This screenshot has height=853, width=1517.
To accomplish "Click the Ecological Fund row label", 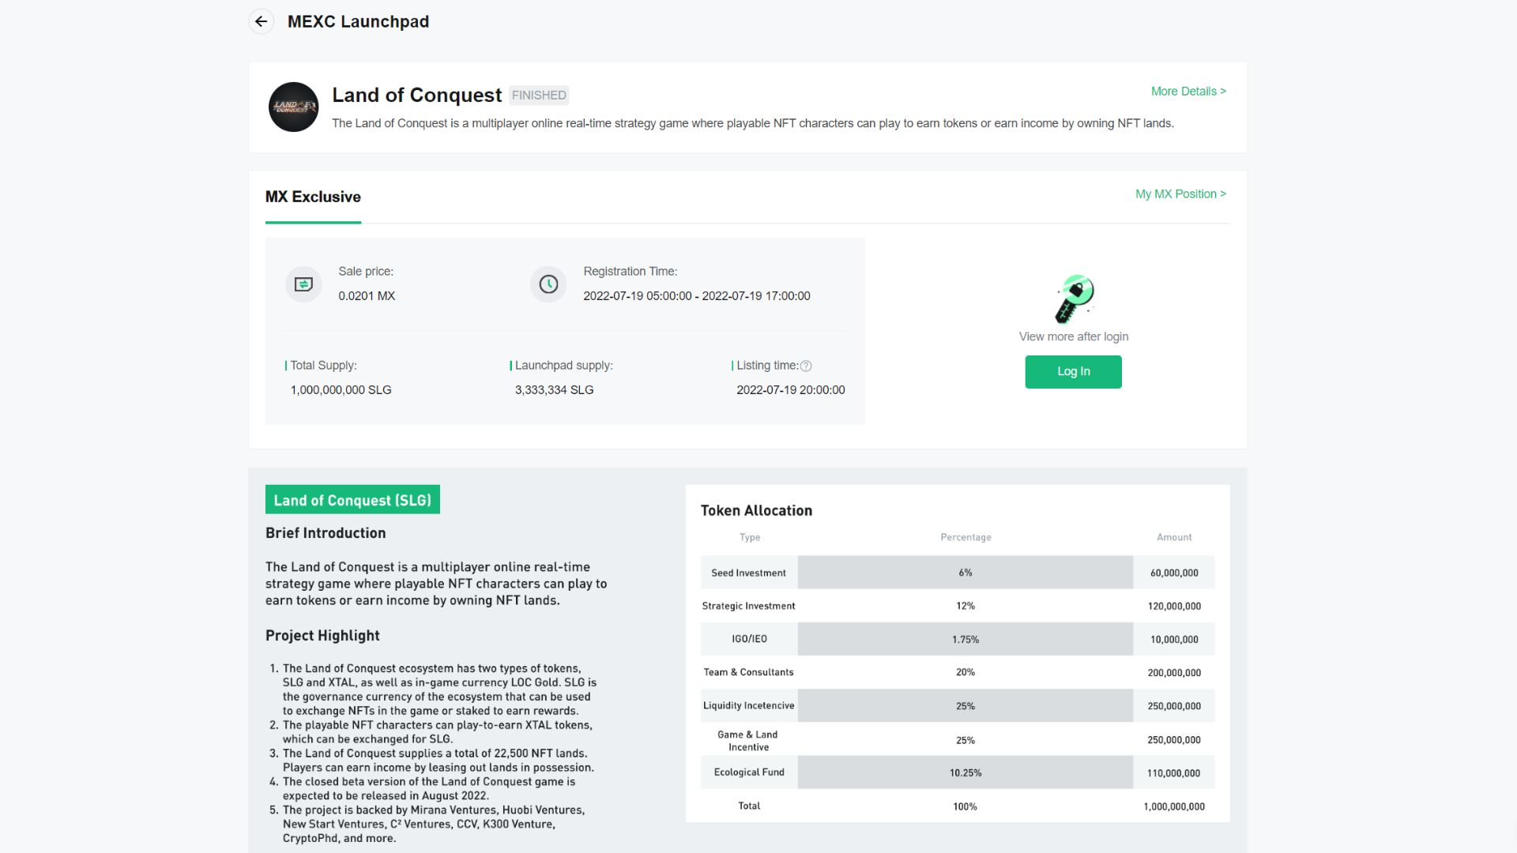I will coord(749,772).
